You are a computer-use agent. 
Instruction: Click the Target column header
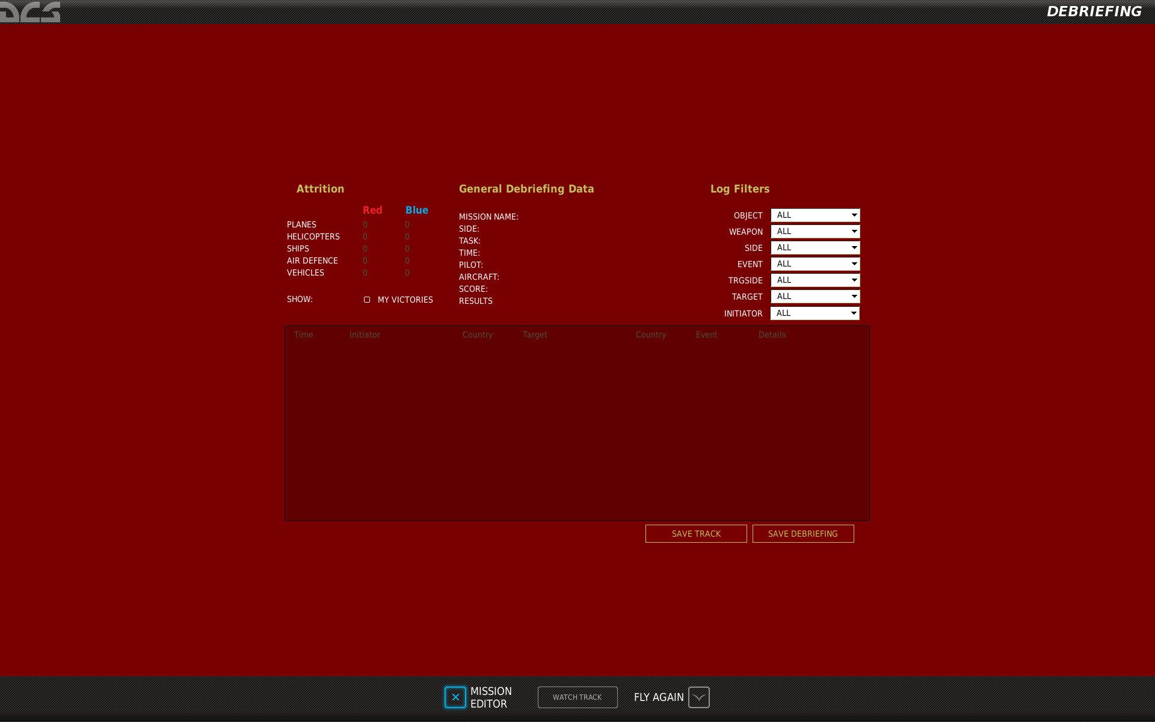(x=535, y=335)
